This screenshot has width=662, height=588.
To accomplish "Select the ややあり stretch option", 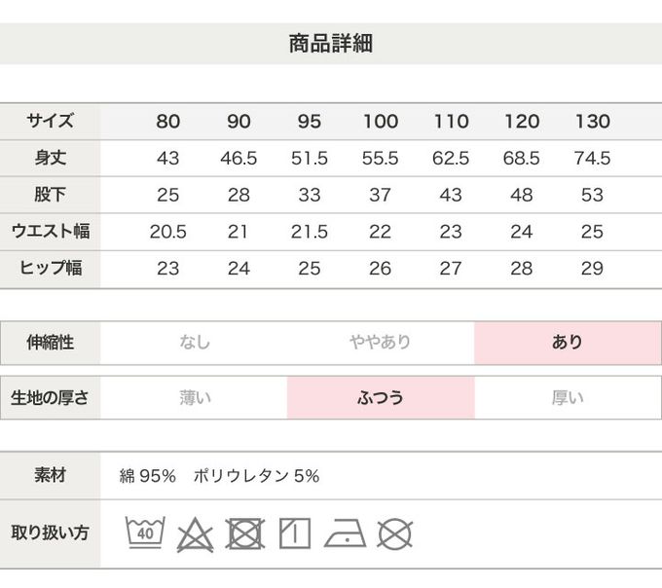I will tap(380, 343).
